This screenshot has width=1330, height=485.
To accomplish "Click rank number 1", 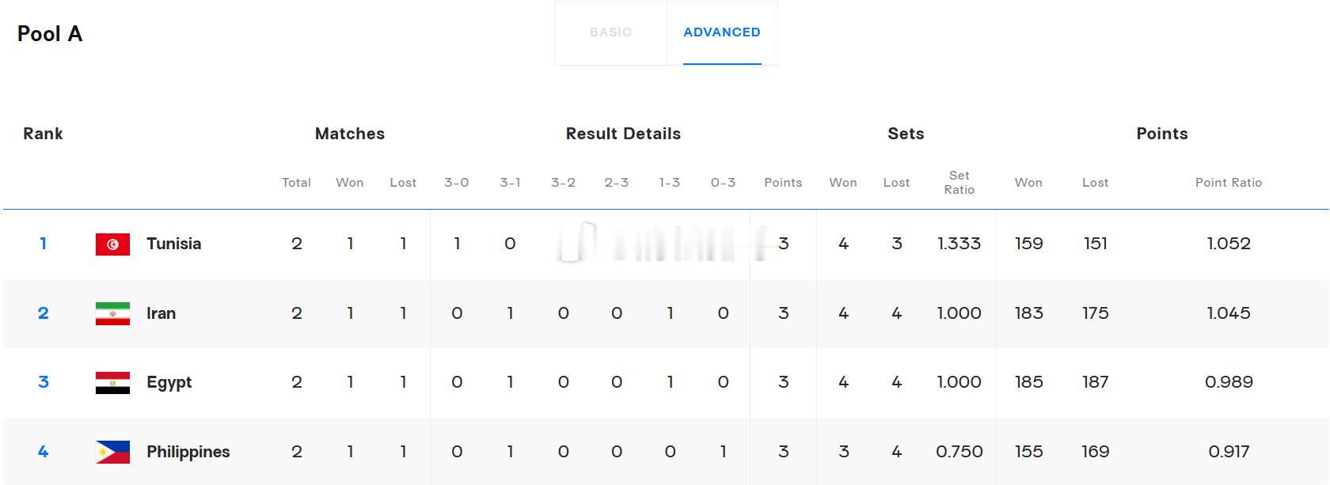I will [x=44, y=244].
